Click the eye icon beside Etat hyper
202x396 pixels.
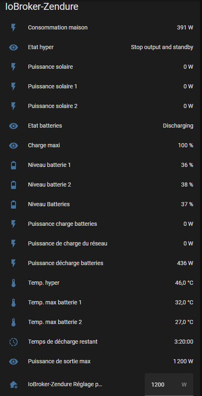13,47
